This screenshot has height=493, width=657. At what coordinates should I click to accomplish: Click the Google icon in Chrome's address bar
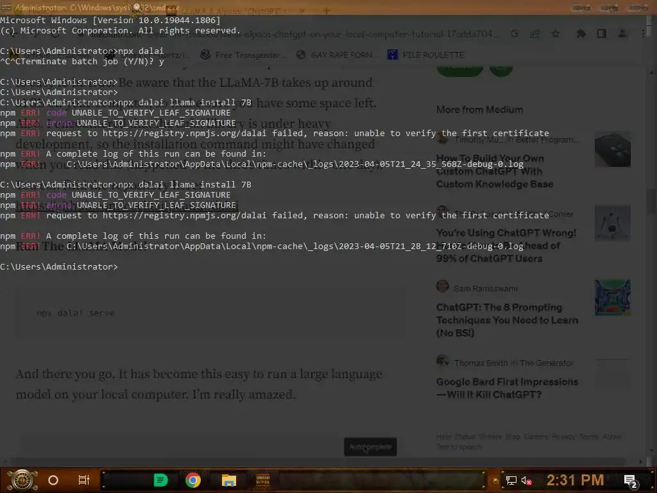tap(515, 34)
